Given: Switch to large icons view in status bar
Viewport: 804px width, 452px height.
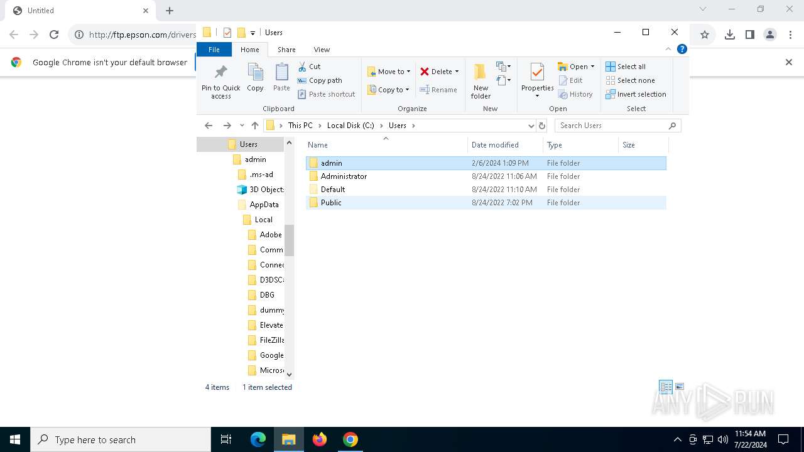Looking at the screenshot, I should (x=680, y=387).
